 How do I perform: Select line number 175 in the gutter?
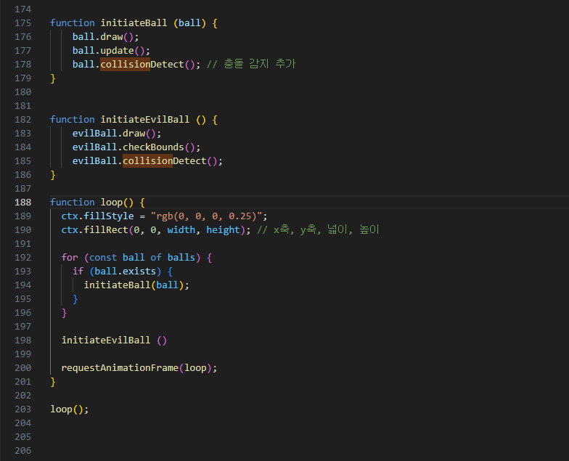click(x=23, y=23)
